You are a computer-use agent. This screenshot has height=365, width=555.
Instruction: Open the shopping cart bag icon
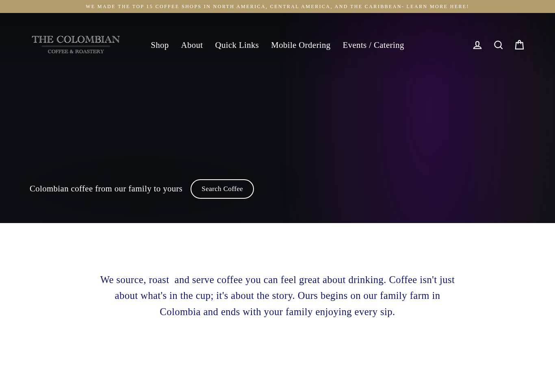pyautogui.click(x=519, y=45)
